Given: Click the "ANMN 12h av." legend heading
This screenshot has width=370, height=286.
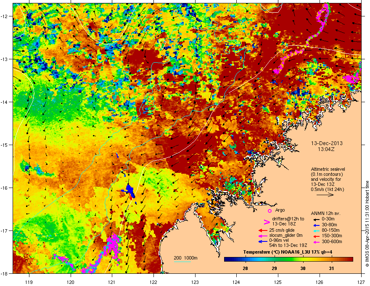Looking at the screenshot, I should pyautogui.click(x=325, y=213).
